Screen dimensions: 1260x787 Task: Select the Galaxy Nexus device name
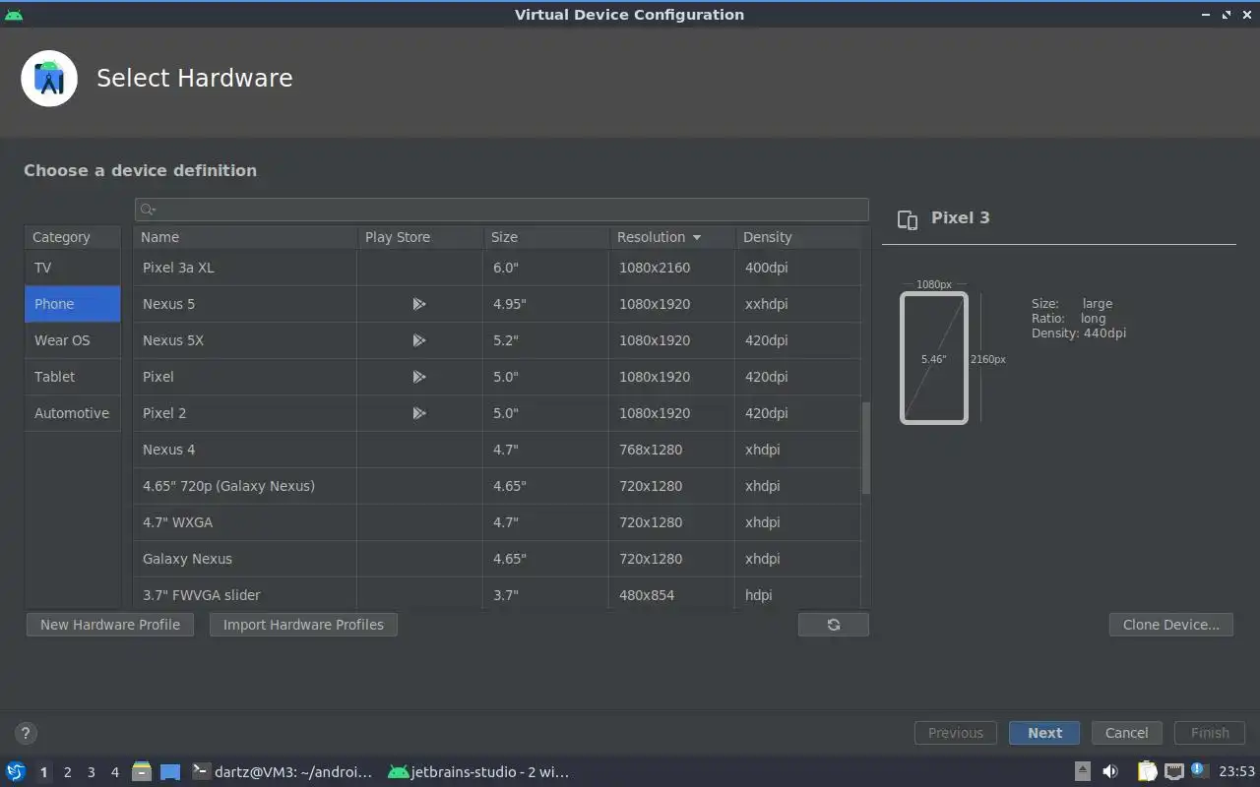click(x=187, y=559)
